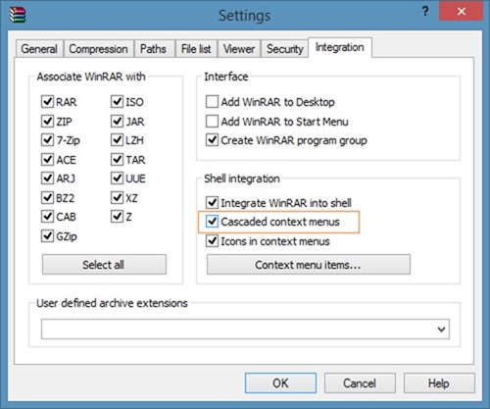Disable Cascaded context menus option
490x409 pixels.
[x=212, y=222]
